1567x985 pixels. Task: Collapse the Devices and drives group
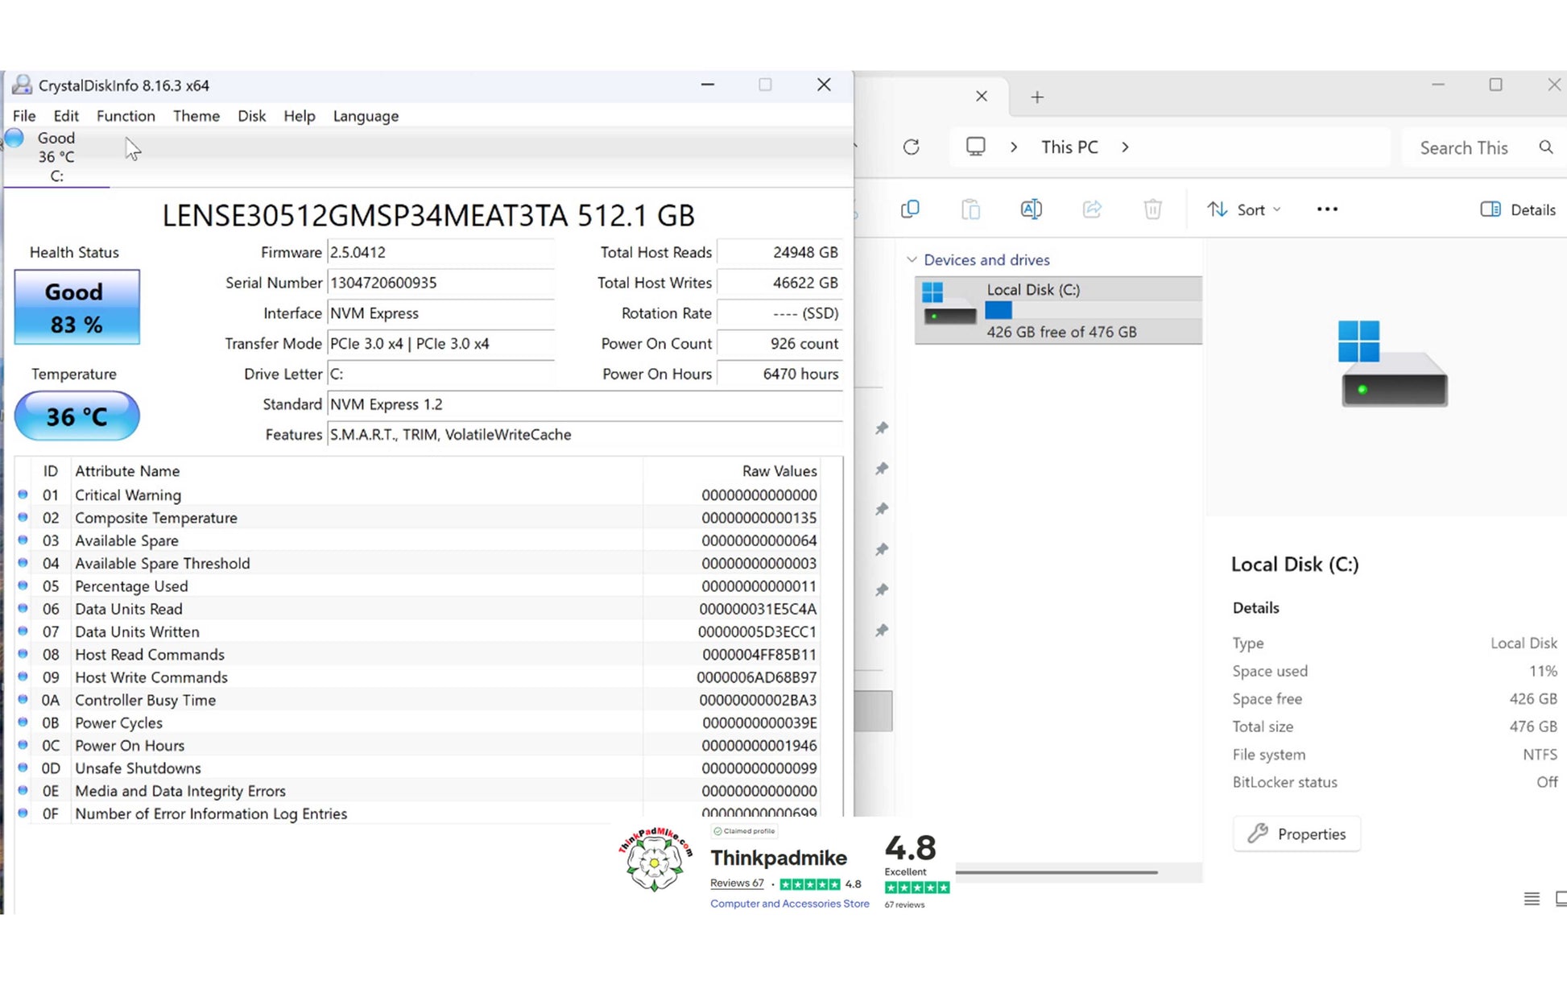912,259
